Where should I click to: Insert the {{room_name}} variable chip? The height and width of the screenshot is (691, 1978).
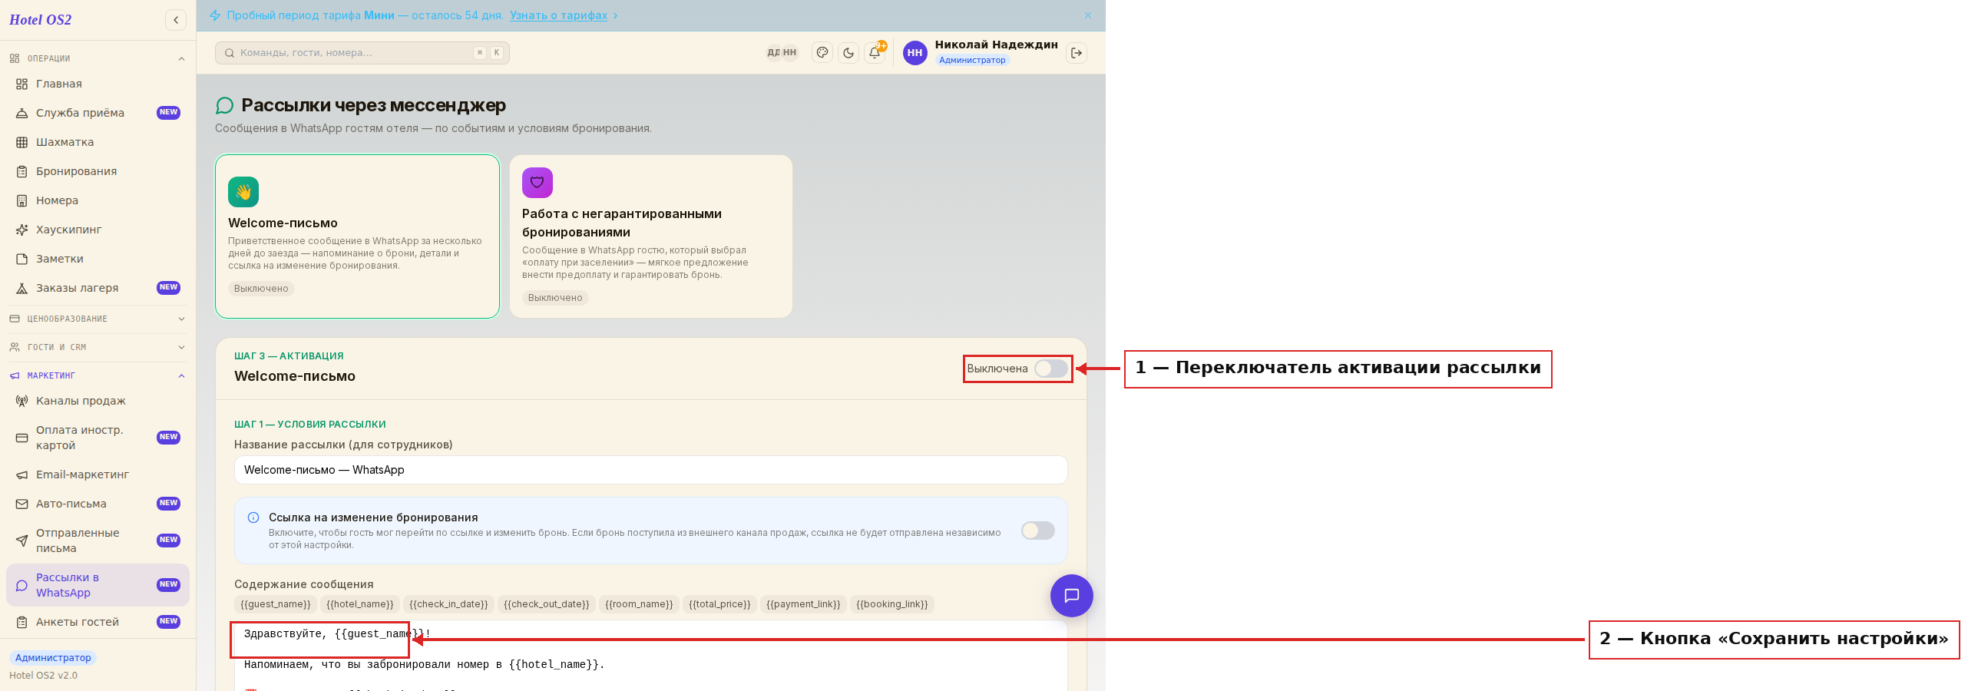639,604
